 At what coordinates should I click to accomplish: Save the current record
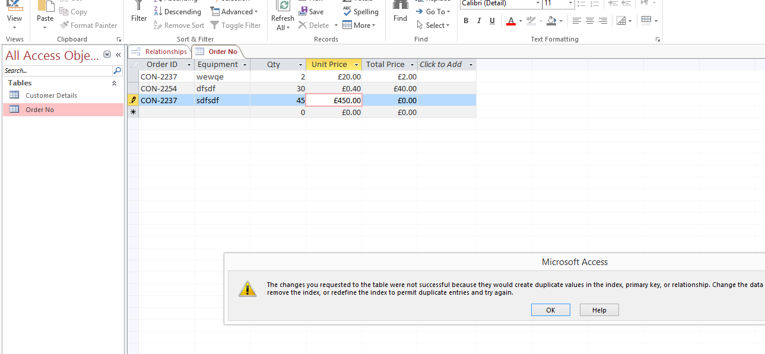click(311, 12)
